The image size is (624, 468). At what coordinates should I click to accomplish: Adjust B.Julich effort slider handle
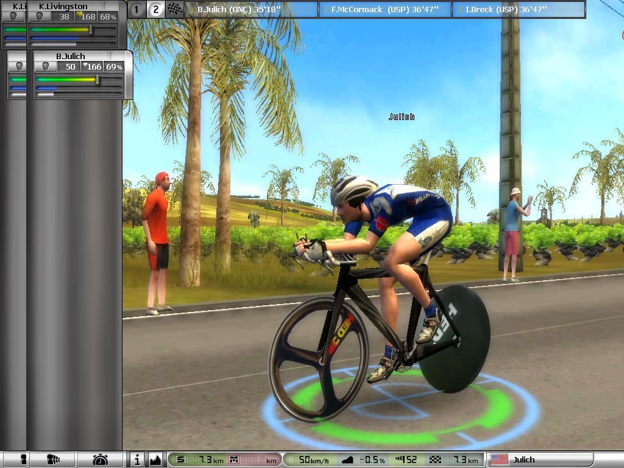(x=97, y=79)
